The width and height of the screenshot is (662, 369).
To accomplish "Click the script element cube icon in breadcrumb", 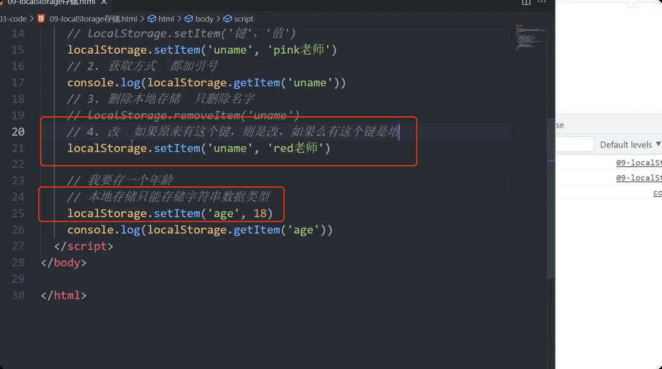I will click(228, 19).
